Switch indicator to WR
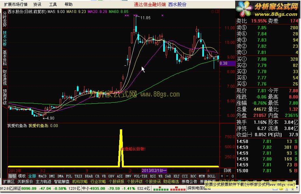The width and height of the screenshot is (301, 194). [x=161, y=176]
